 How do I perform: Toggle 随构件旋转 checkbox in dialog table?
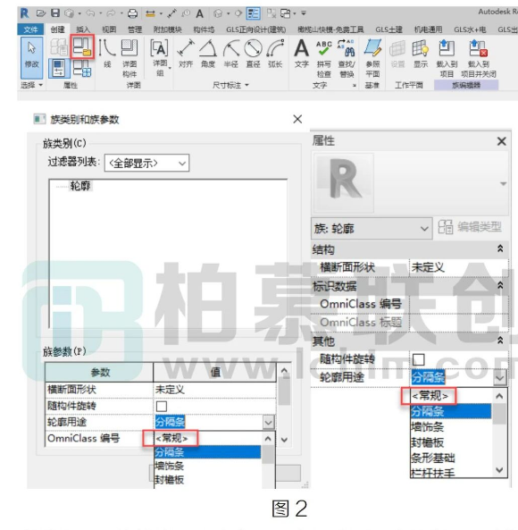coord(162,406)
